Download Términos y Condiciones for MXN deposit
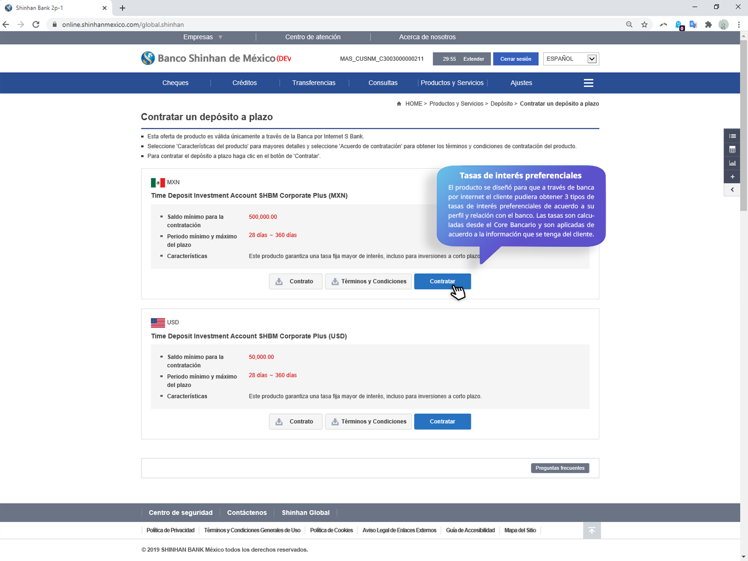 point(368,282)
